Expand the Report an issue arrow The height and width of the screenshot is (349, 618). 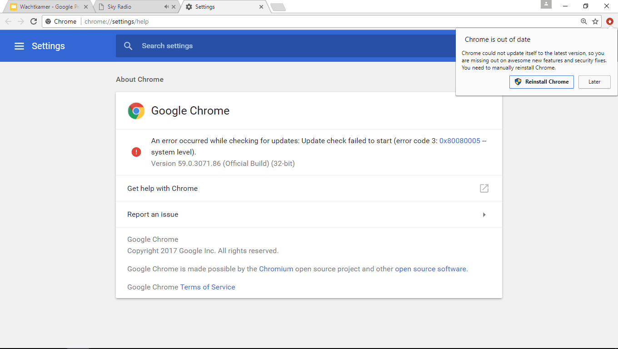[x=484, y=214]
